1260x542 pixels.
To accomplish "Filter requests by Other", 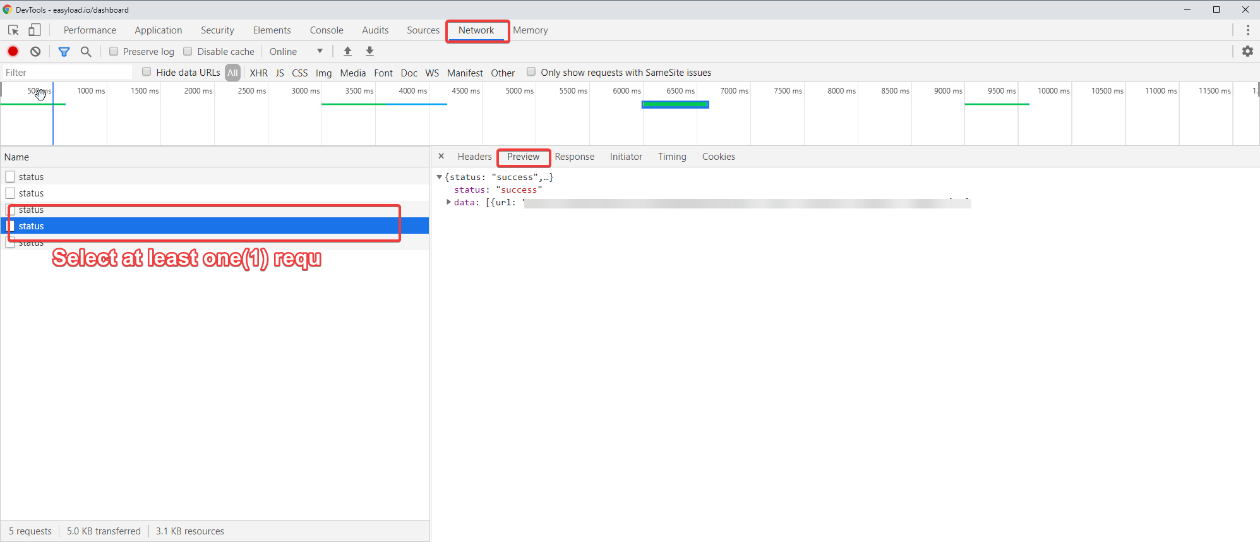I will click(503, 73).
